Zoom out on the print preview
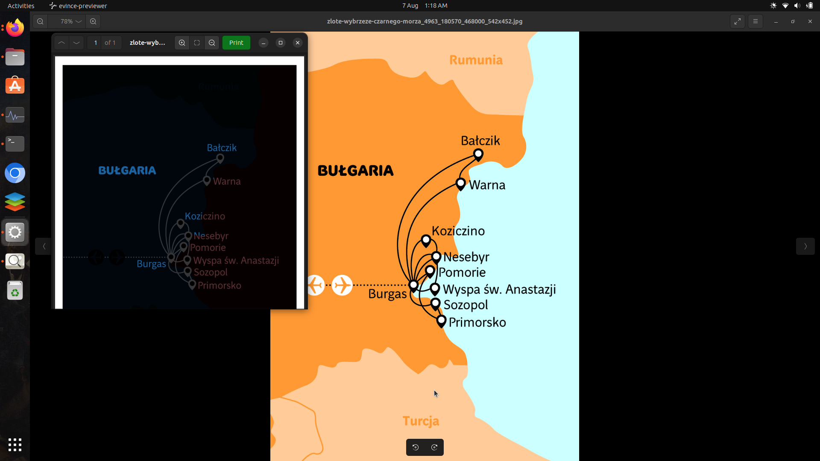Screen dimensions: 820x461 point(212,43)
